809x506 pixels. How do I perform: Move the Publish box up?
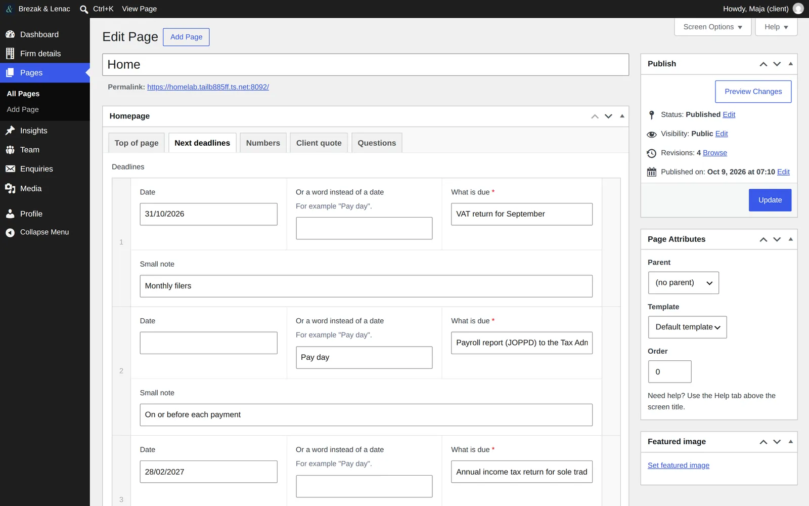pyautogui.click(x=763, y=64)
